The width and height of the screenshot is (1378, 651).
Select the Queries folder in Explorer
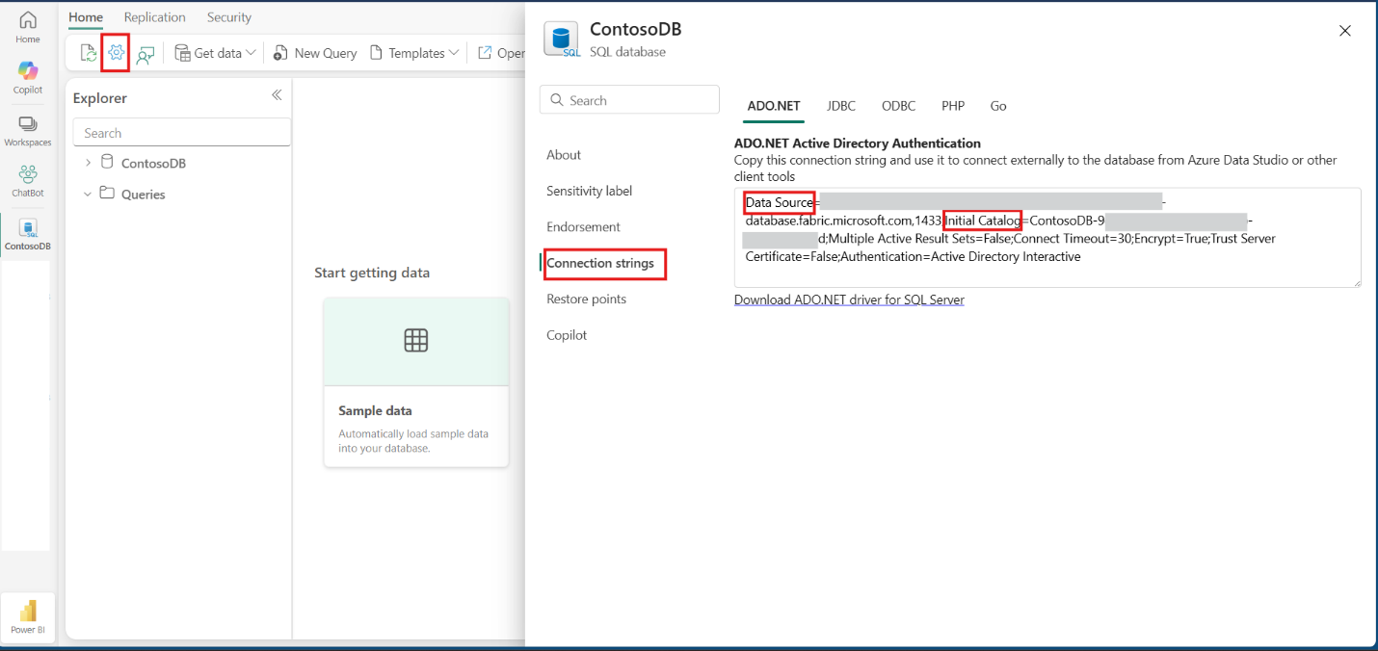[143, 194]
